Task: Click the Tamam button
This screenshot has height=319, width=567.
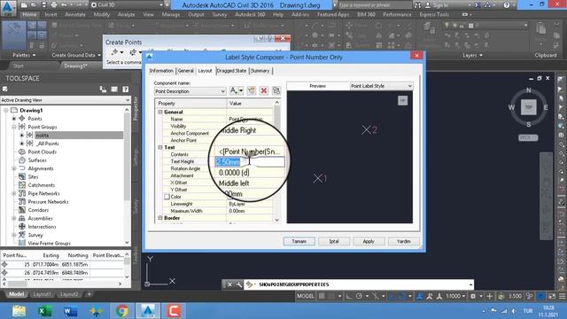Action: (299, 241)
